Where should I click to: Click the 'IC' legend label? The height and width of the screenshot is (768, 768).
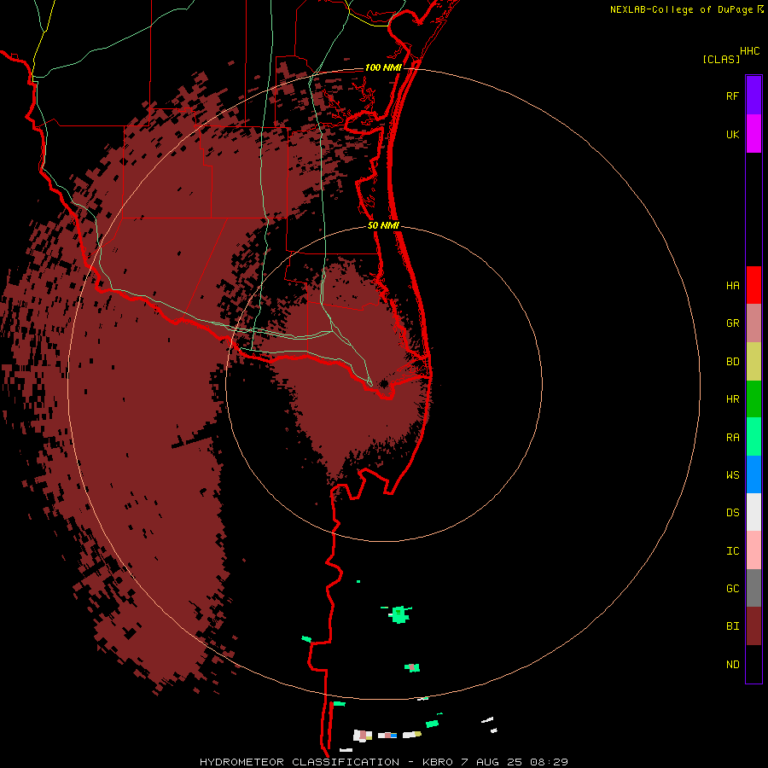(x=732, y=550)
